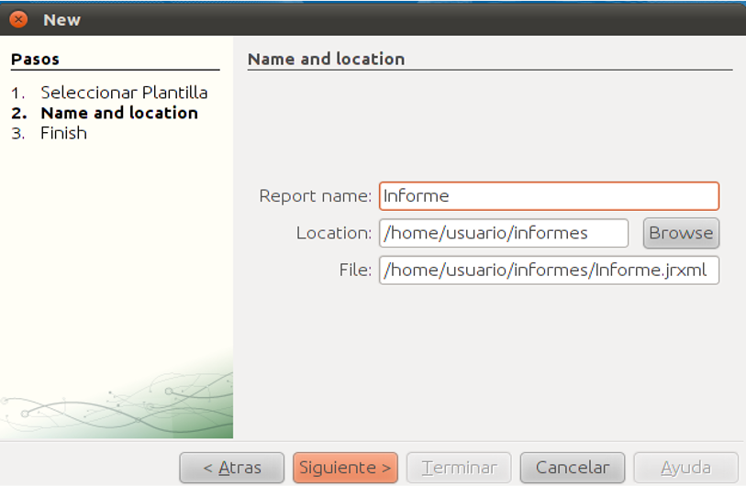Open the Browse folder chooser

pos(681,233)
